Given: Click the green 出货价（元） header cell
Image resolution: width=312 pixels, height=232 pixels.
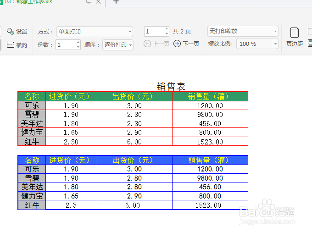Looking at the screenshot, I should click(134, 96).
